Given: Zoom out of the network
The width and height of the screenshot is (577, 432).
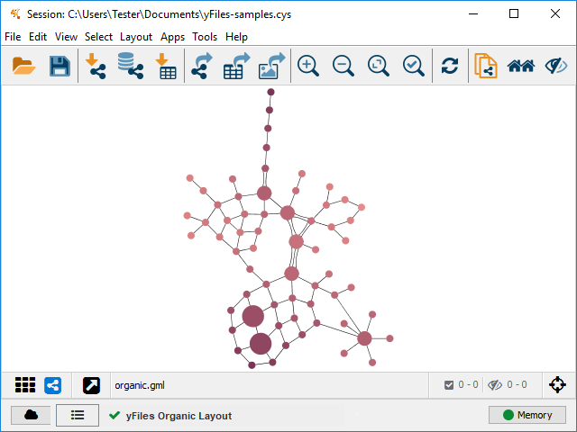Looking at the screenshot, I should click(343, 66).
